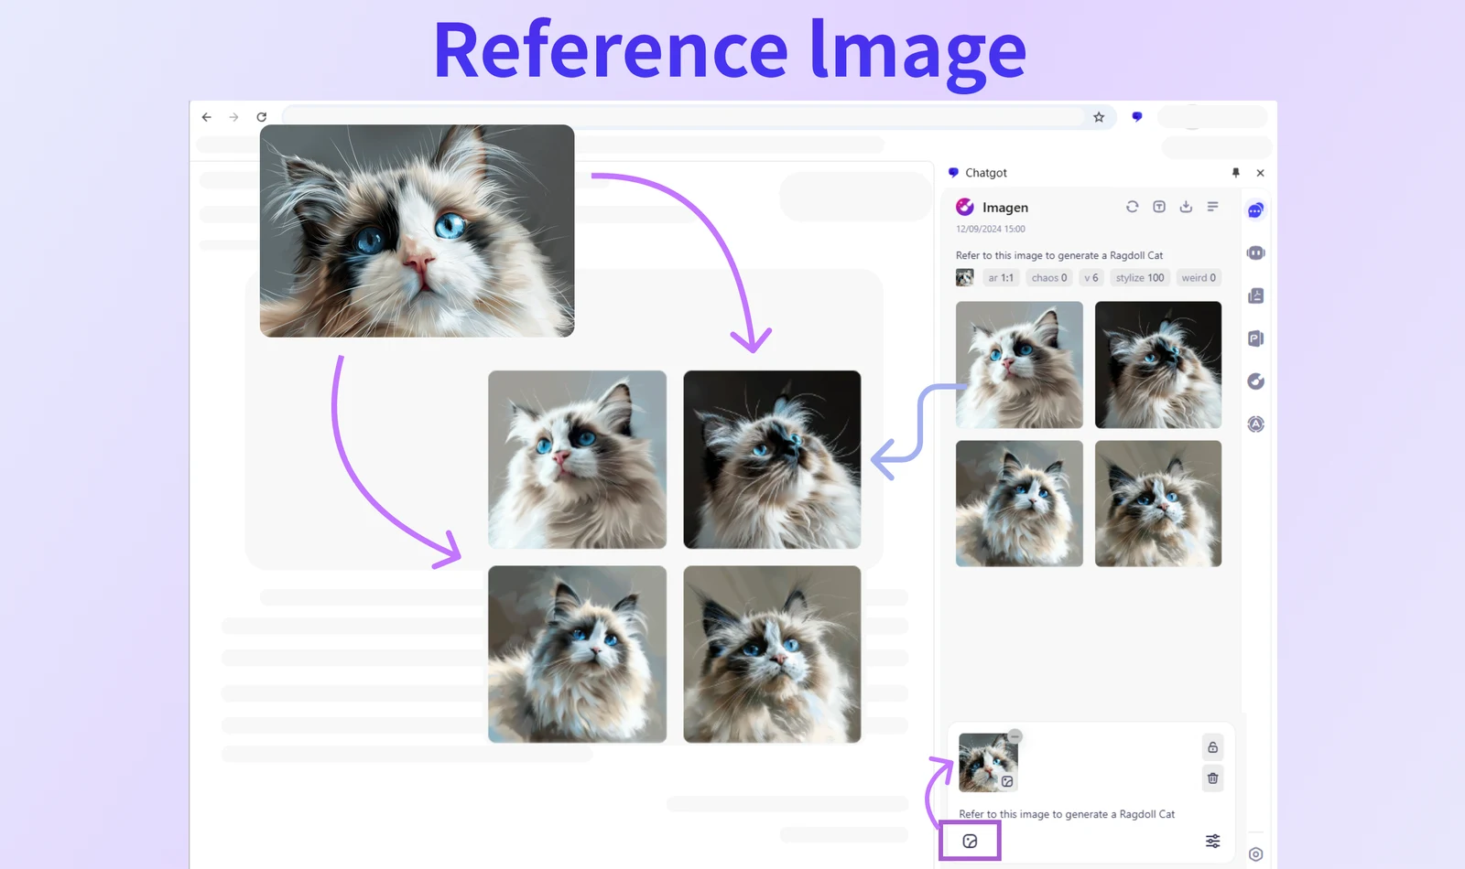Screen dimensions: 1465x869
Task: Click the download icon in Imagen header
Action: click(1186, 207)
